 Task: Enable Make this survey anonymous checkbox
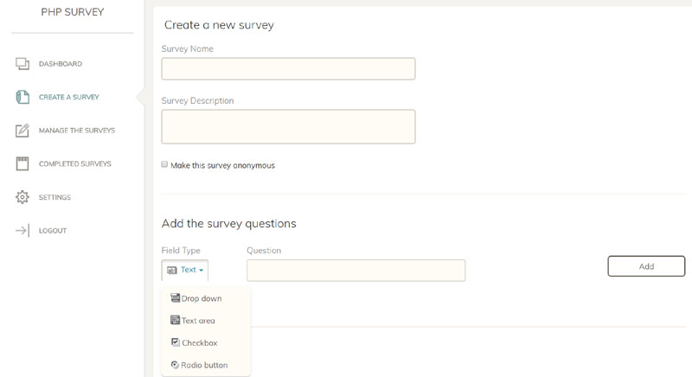(165, 165)
